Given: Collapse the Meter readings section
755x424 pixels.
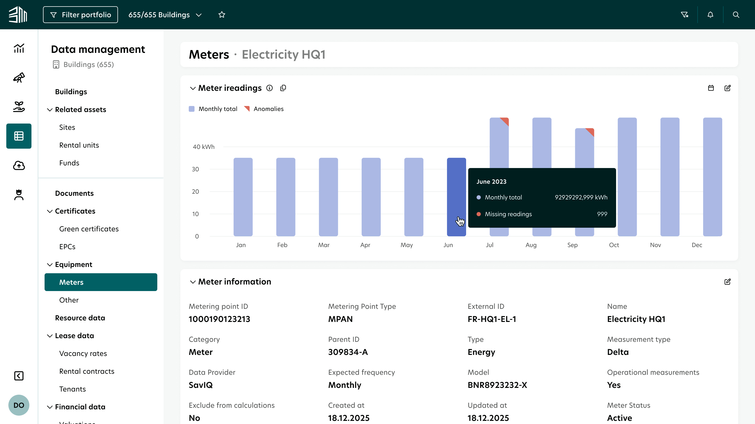Looking at the screenshot, I should tap(193, 88).
